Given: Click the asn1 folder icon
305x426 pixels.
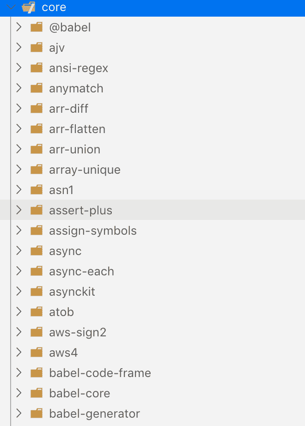Looking at the screenshot, I should [37, 190].
